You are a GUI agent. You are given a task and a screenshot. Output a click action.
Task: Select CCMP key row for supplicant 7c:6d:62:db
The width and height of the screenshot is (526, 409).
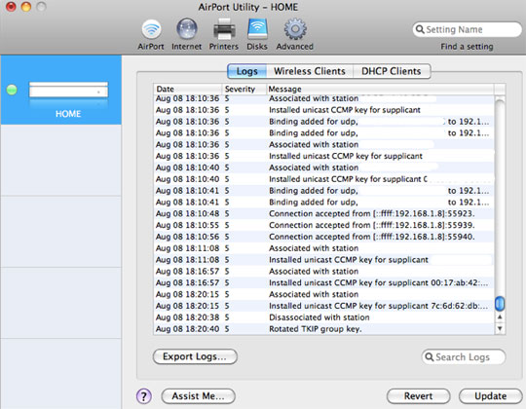tap(324, 306)
